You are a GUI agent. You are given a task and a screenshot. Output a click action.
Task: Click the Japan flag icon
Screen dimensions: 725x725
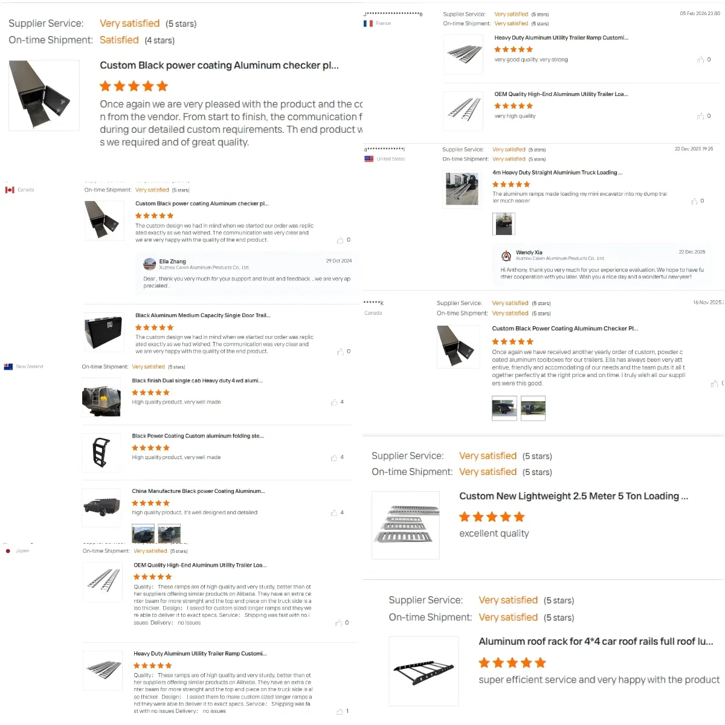click(8, 551)
